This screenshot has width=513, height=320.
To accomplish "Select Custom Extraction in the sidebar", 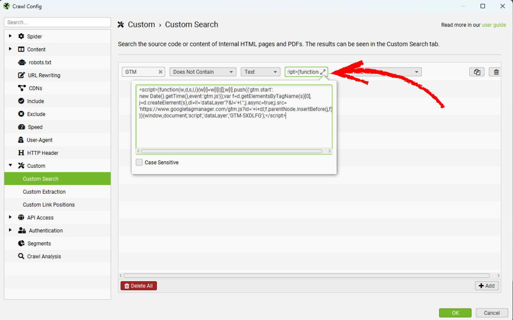I will 44,192.
